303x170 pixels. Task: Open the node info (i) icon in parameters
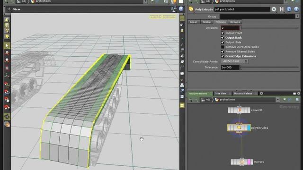tap(289, 9)
